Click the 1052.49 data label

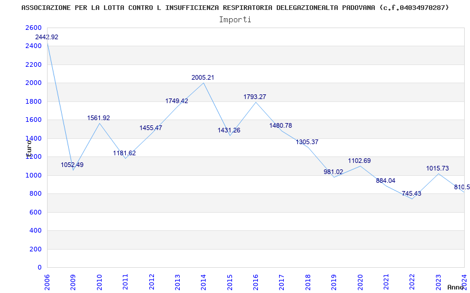[x=72, y=165]
